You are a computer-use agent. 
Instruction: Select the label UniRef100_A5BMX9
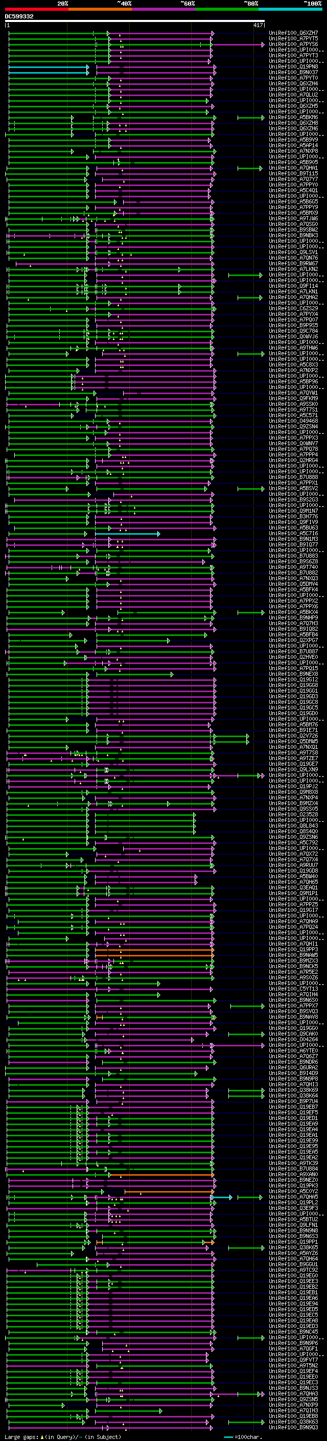(293, 213)
